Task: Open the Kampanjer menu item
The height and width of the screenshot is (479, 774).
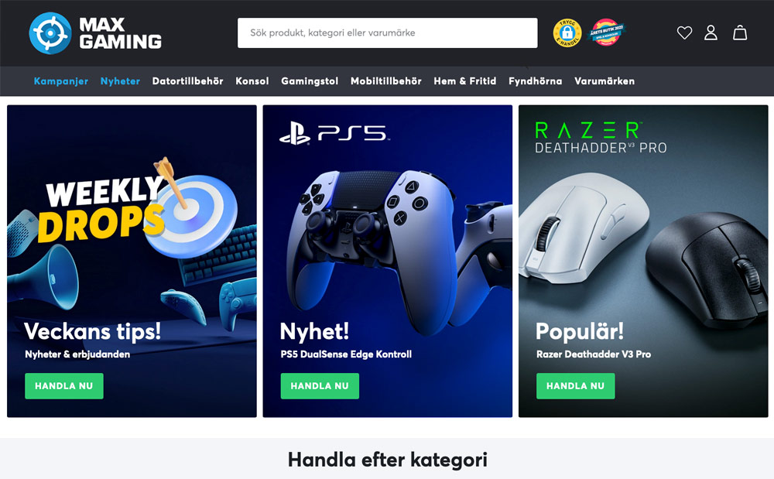Action: coord(60,81)
